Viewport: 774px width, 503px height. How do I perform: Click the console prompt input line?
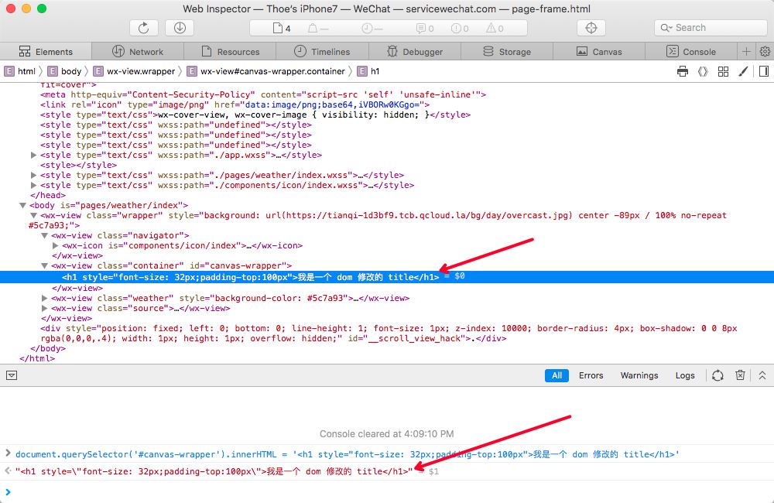click(x=387, y=491)
